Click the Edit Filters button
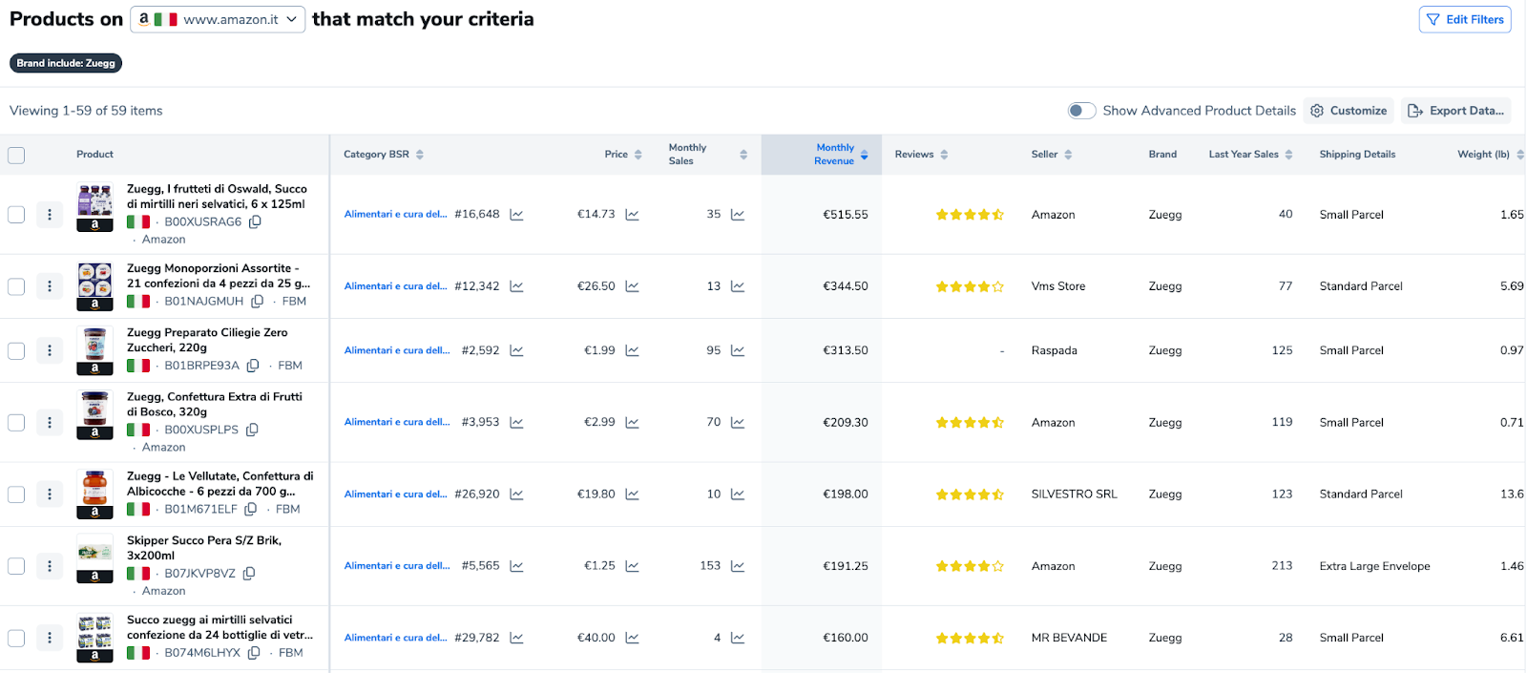This screenshot has width=1527, height=673. [1465, 19]
